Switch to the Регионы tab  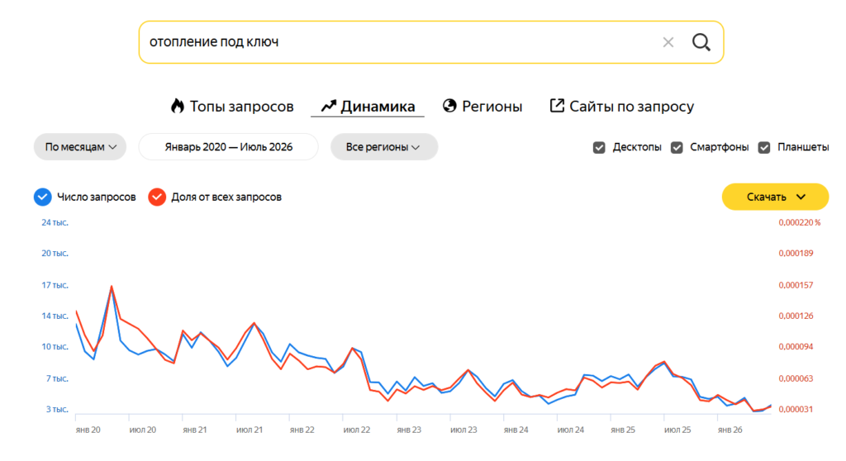[x=482, y=107]
